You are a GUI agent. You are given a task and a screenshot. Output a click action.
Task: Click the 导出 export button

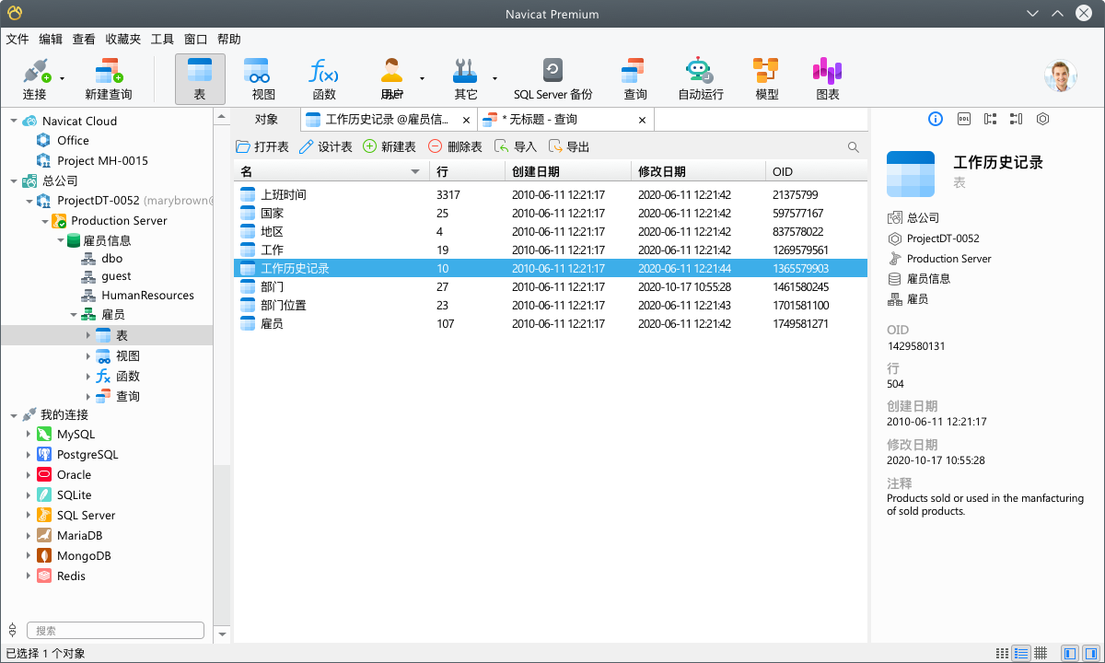coord(569,147)
